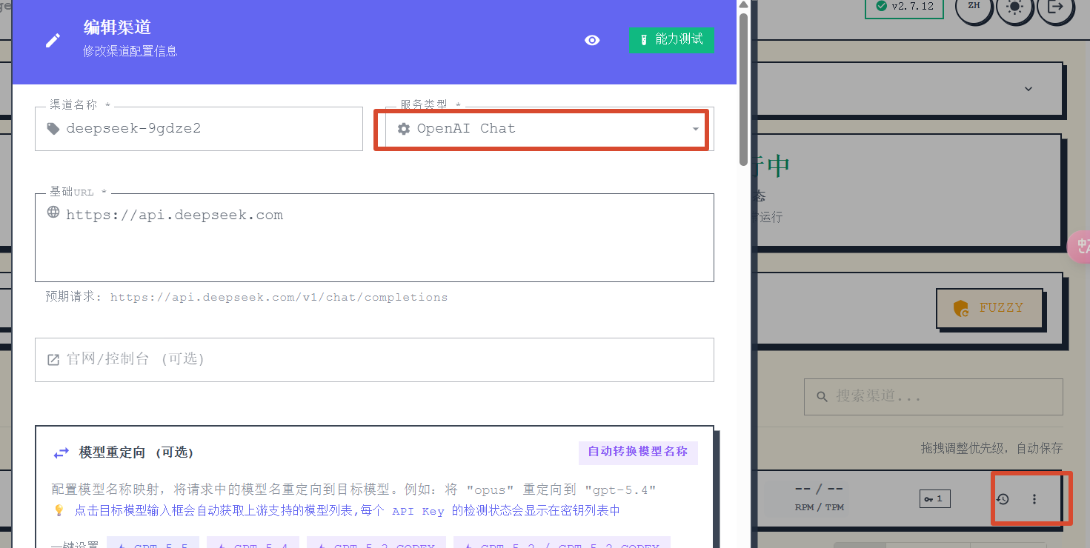Focus the 搜索渠道 search field
The image size is (1090, 548).
934,397
